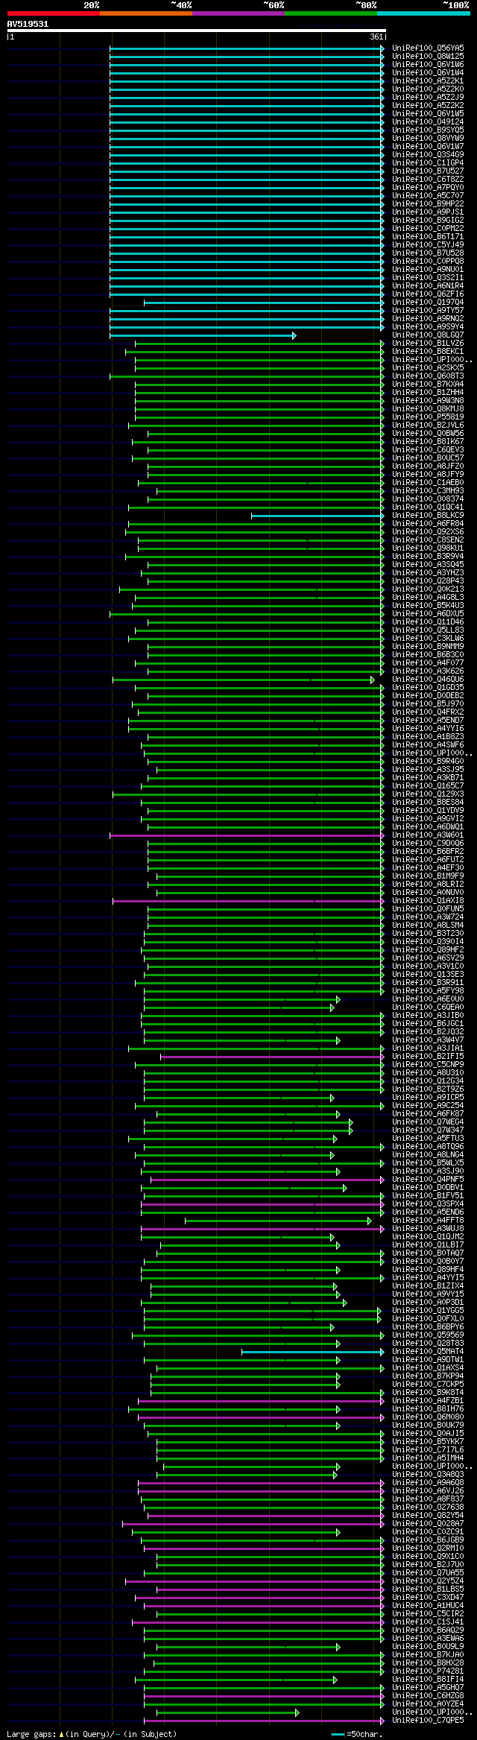Open the UniRef100_B9GIG2 hit
The height and width of the screenshot is (1740, 477).
[x=428, y=221]
